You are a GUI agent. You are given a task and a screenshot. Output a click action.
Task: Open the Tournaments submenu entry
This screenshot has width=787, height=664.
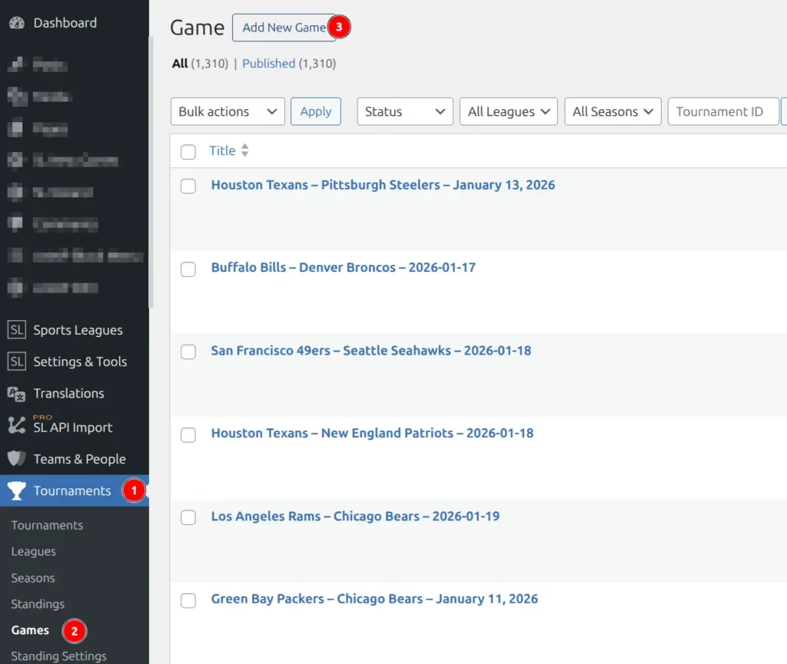[47, 525]
